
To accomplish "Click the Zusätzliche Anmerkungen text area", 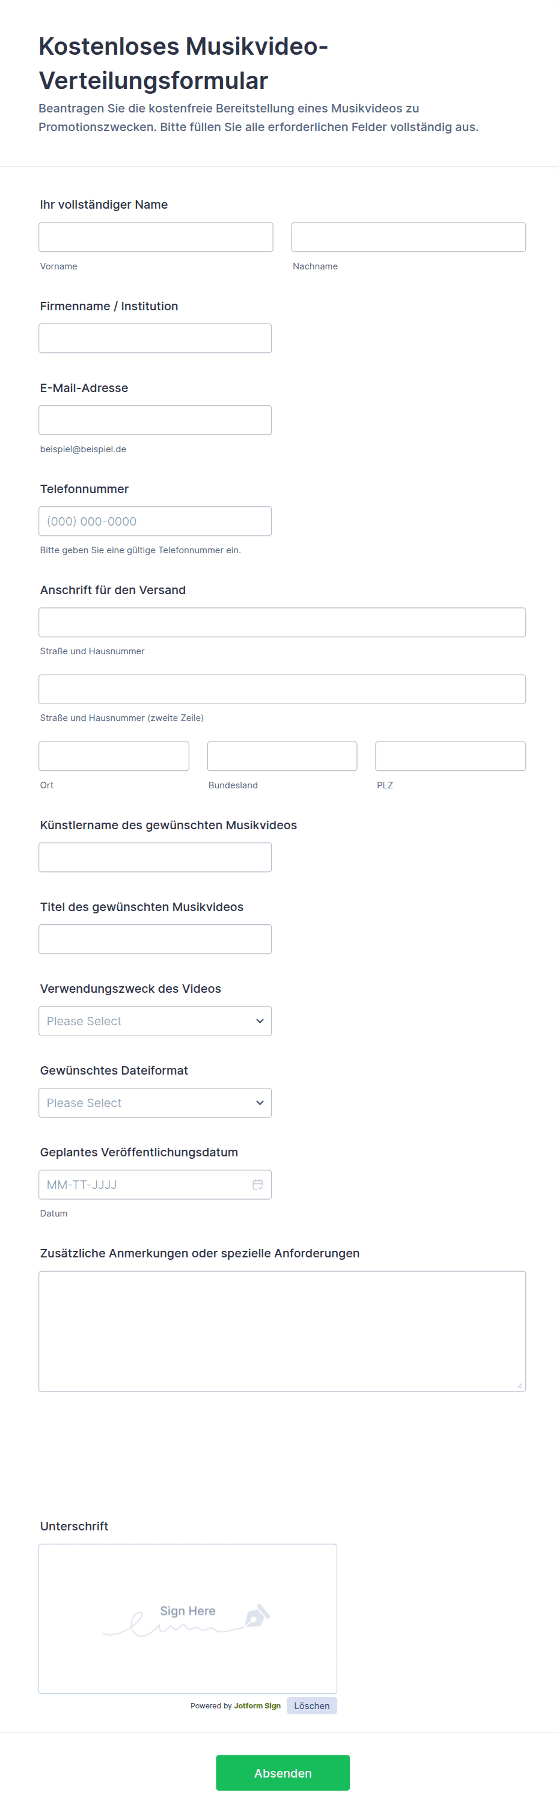I will [282, 1331].
